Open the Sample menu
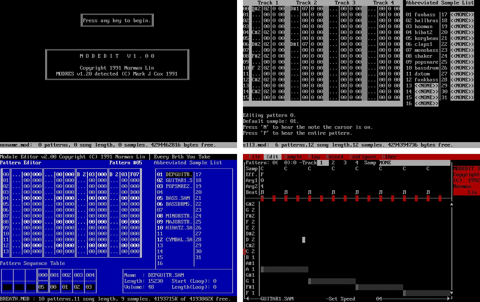This screenshot has height=302, width=480. tap(293, 157)
